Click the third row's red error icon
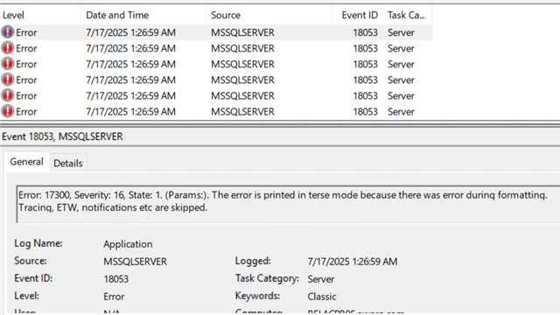Image resolution: width=560 pixels, height=315 pixels. (8, 64)
